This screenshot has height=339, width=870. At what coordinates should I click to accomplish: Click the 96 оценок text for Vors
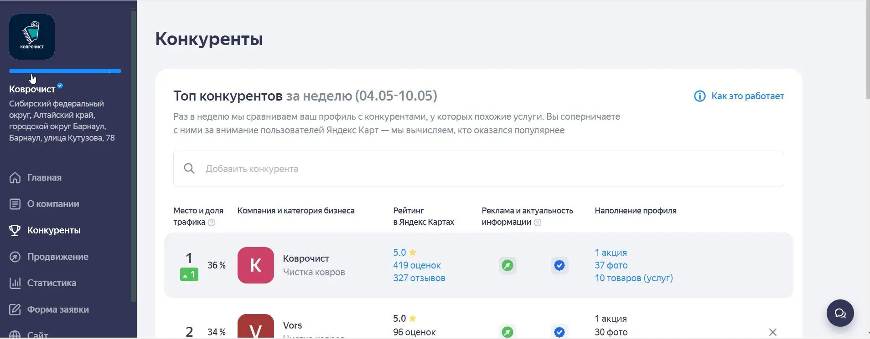tap(414, 332)
